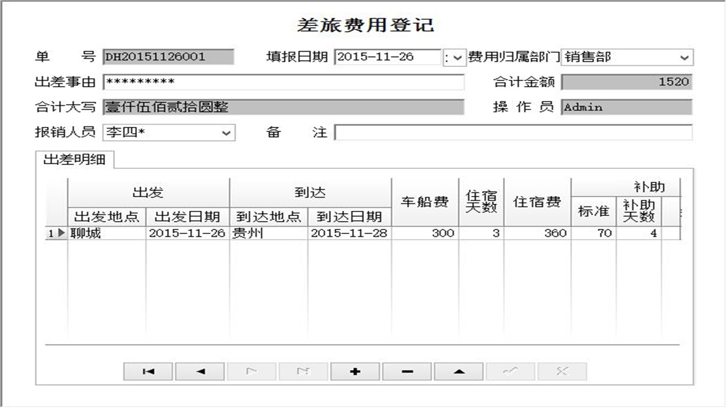Click the checkmark post icon
This screenshot has height=408, width=727.
509,371
